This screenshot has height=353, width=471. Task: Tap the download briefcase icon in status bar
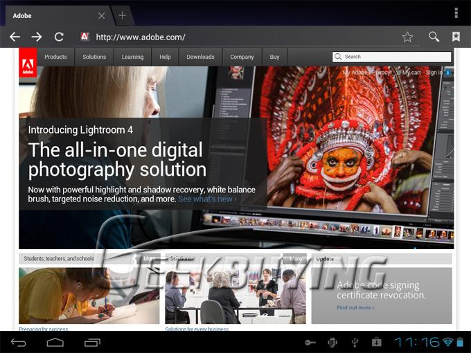[x=376, y=342]
